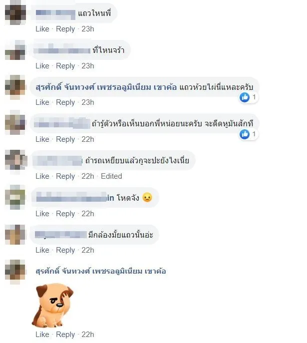
Task: Click the sad emoji in โหดจัง comment
Action: click(147, 198)
